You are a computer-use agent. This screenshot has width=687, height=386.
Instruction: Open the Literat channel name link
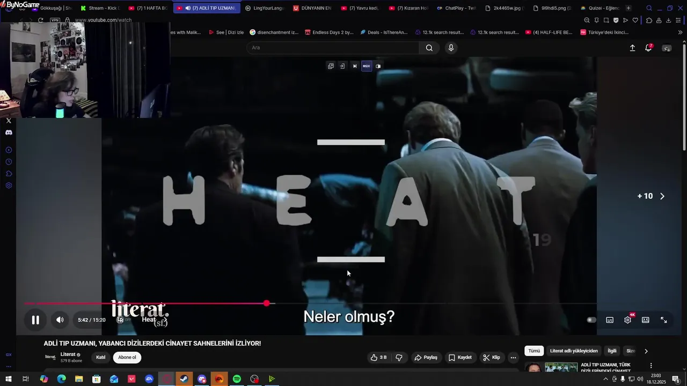(68, 354)
